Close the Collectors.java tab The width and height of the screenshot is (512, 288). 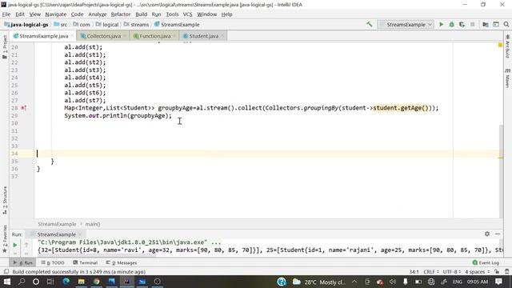coord(125,36)
